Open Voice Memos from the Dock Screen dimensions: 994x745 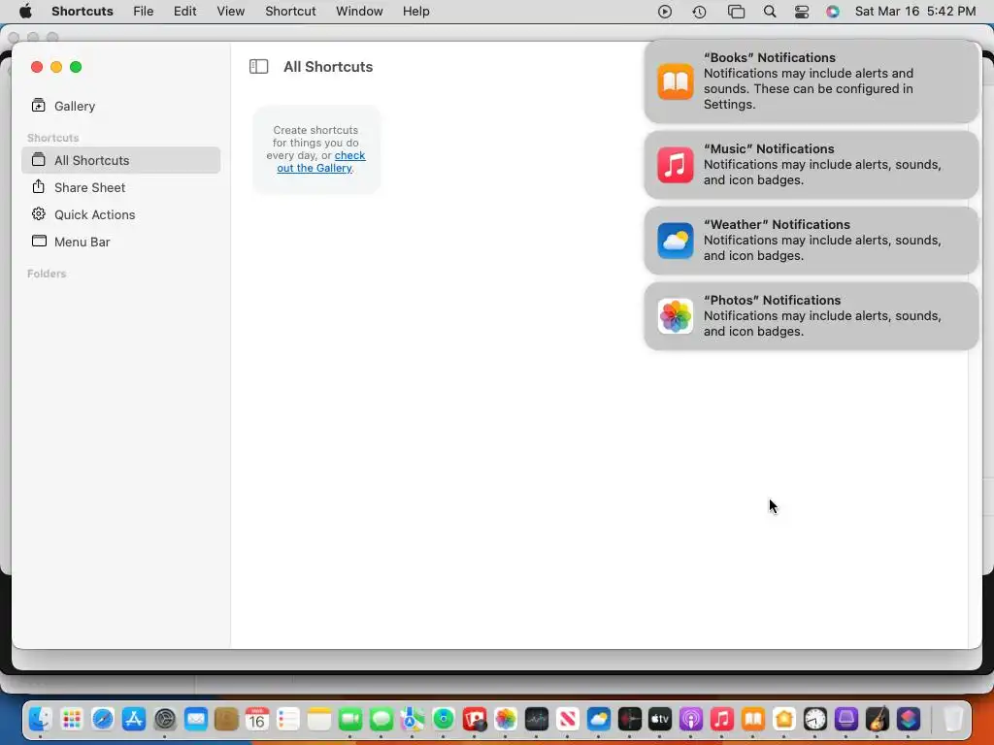(x=629, y=719)
